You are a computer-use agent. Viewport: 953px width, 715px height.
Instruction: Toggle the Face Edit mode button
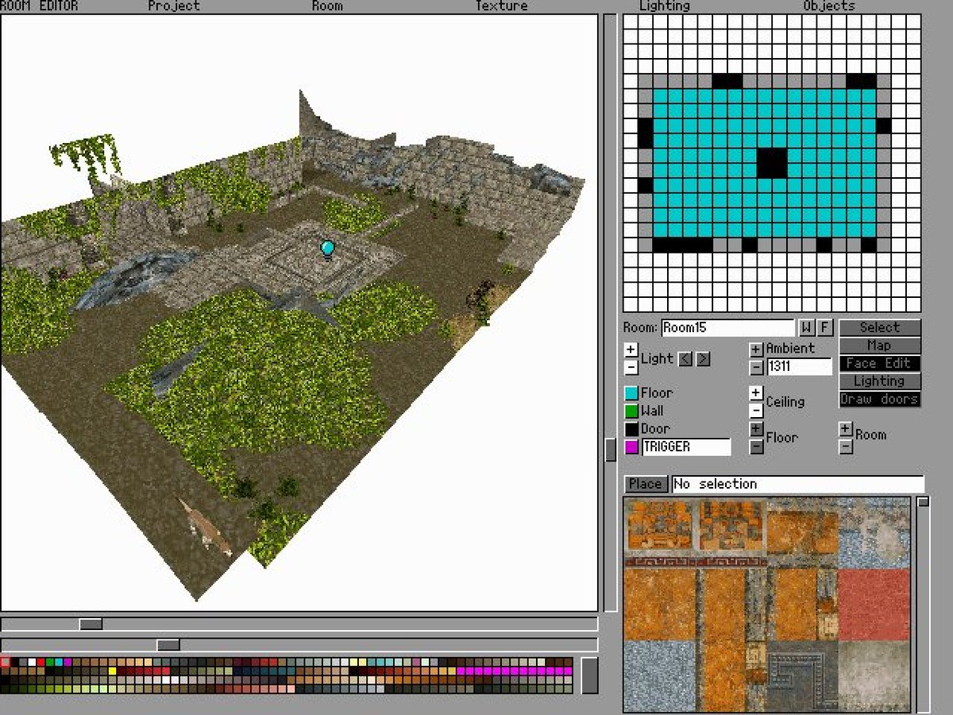[x=880, y=363]
